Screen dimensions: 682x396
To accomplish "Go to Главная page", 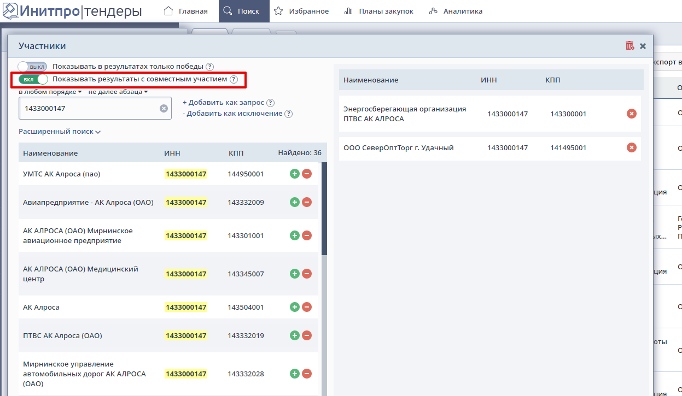I will point(186,11).
